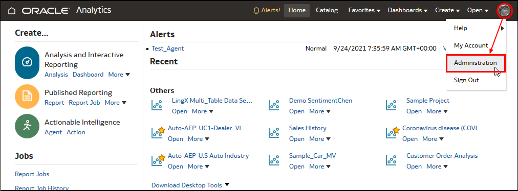Click the Sample Project chart icon
Viewport: 518px width, 191px height.
click(x=391, y=105)
